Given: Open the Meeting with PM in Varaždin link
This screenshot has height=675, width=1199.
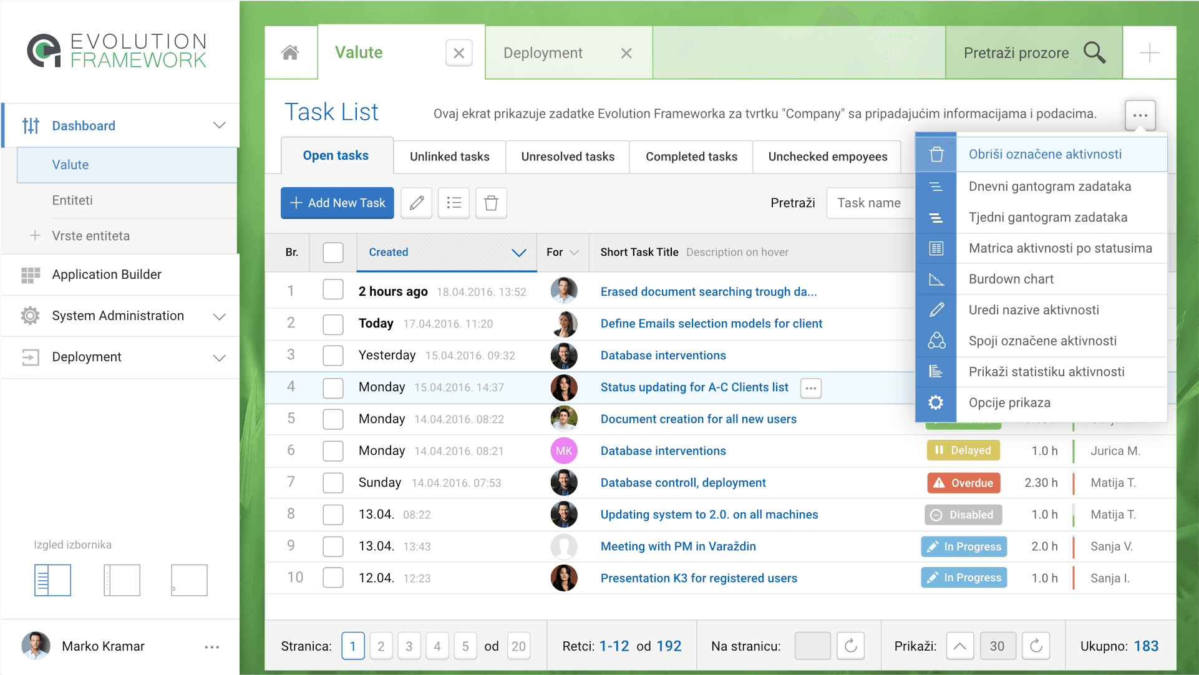Looking at the screenshot, I should click(678, 546).
